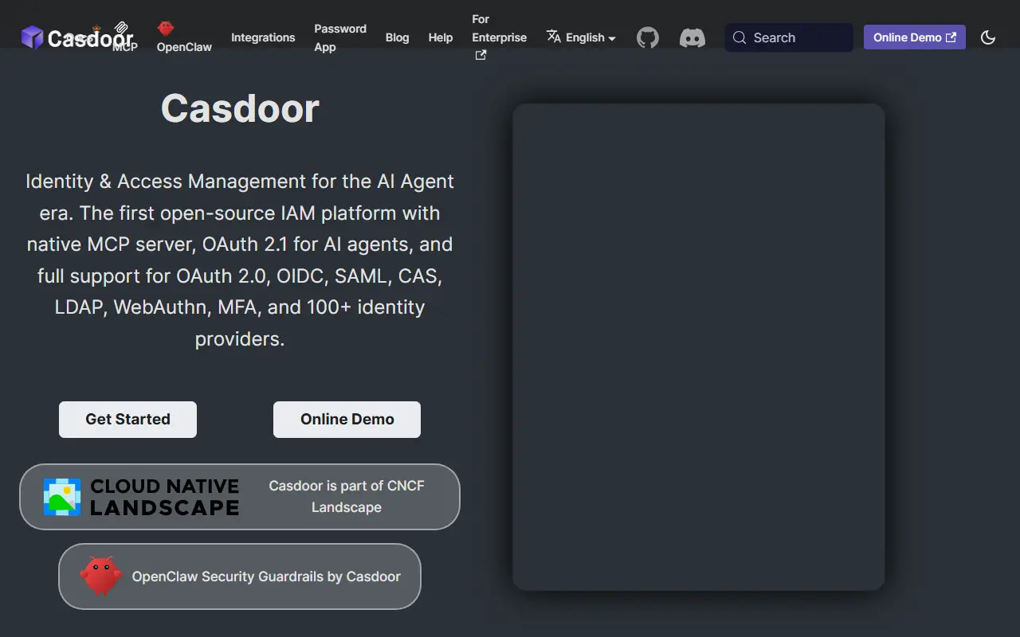Open the MCP item in the top navigation
The height and width of the screenshot is (637, 1020).
124,37
